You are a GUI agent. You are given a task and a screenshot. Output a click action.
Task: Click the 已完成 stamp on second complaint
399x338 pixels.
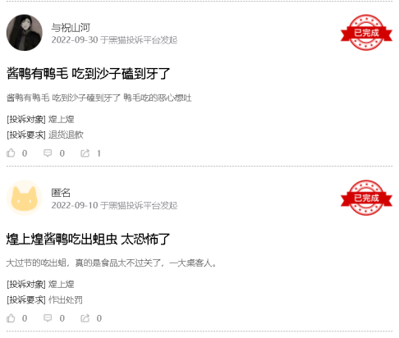click(366, 198)
